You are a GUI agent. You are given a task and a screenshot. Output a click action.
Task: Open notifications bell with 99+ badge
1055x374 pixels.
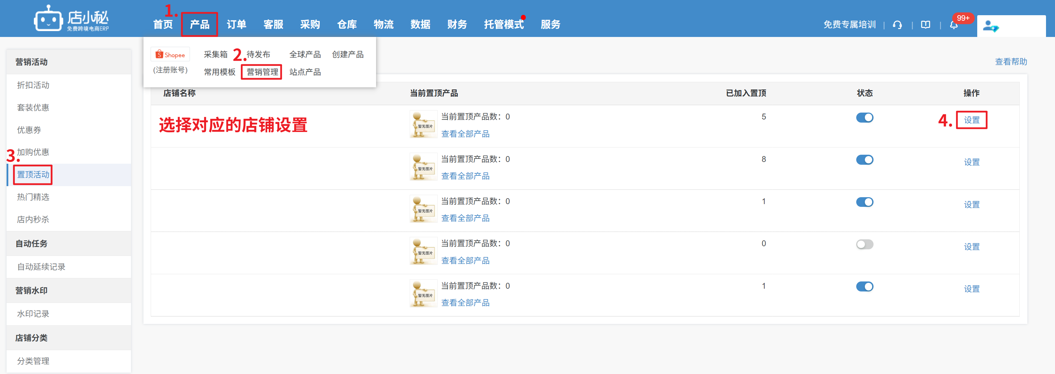click(x=953, y=25)
